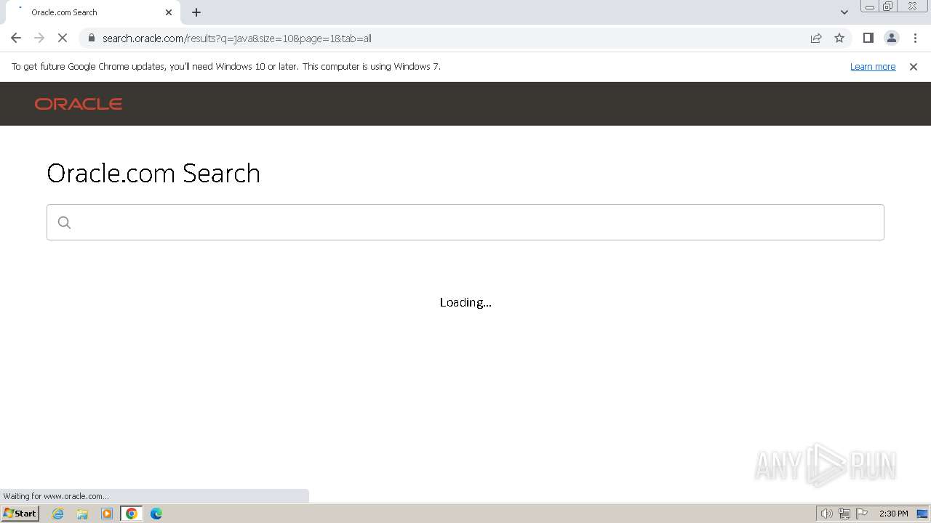Open the network tray icon
931x523 pixels.
click(844, 514)
